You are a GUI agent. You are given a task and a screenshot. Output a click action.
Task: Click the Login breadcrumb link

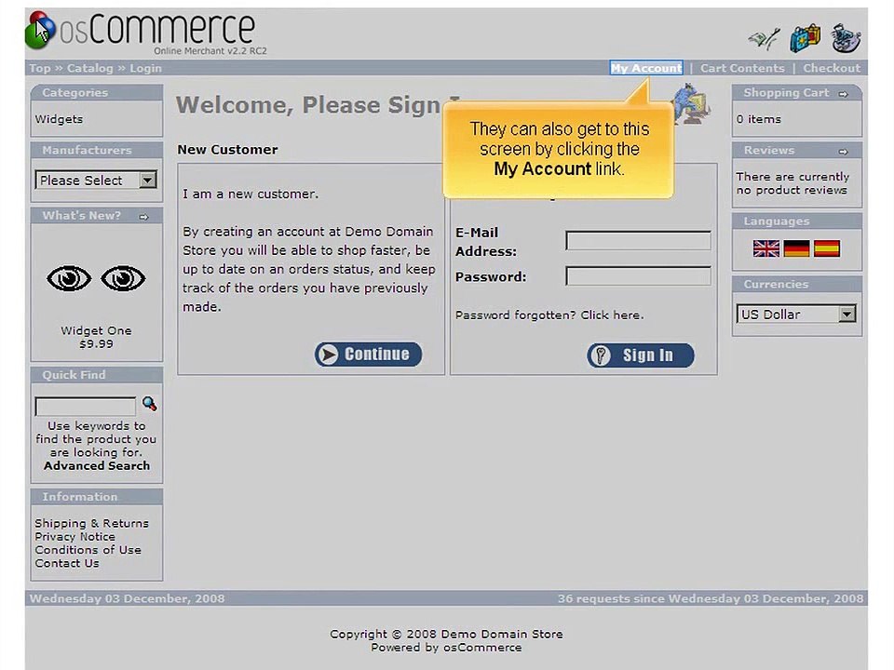pyautogui.click(x=146, y=68)
